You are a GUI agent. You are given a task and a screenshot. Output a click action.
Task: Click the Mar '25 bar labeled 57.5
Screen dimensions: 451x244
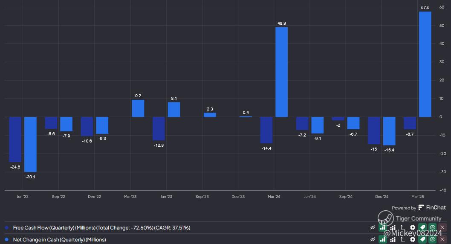tap(425, 64)
